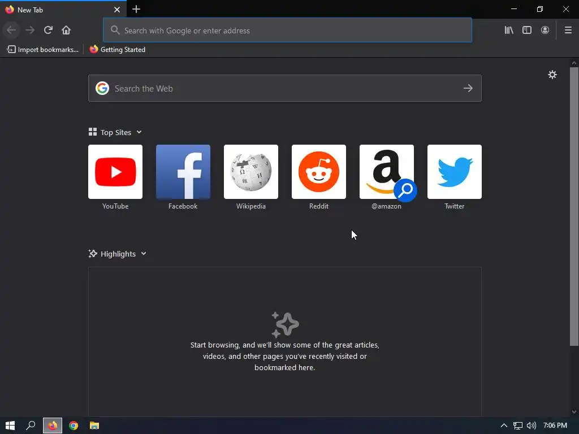Go back using the back arrow
This screenshot has width=579, height=434.
coord(11,30)
